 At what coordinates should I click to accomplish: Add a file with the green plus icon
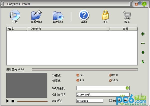tap(143, 34)
